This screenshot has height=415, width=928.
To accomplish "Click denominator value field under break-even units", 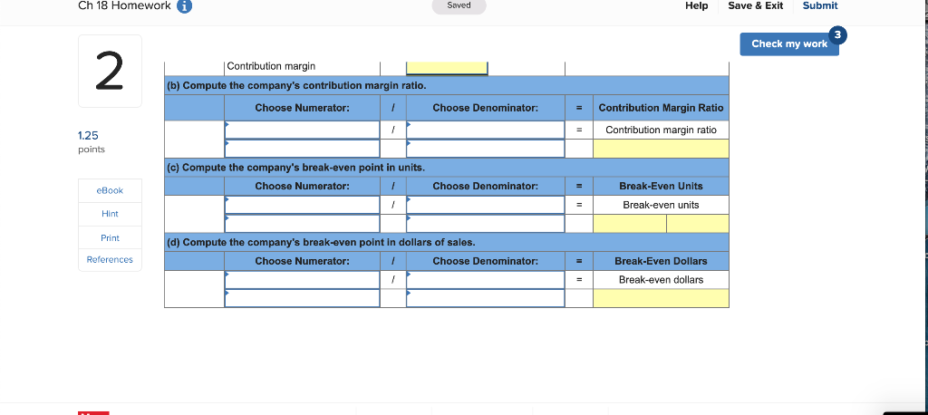I will pyautogui.click(x=486, y=224).
